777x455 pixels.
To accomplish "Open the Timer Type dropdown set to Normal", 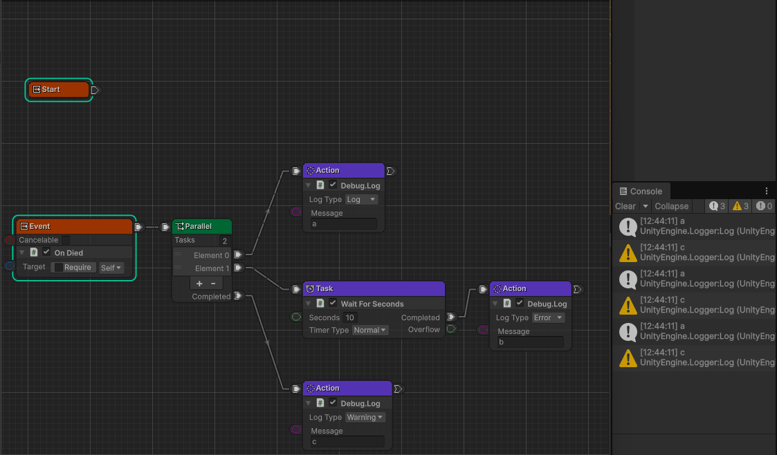I will [369, 331].
